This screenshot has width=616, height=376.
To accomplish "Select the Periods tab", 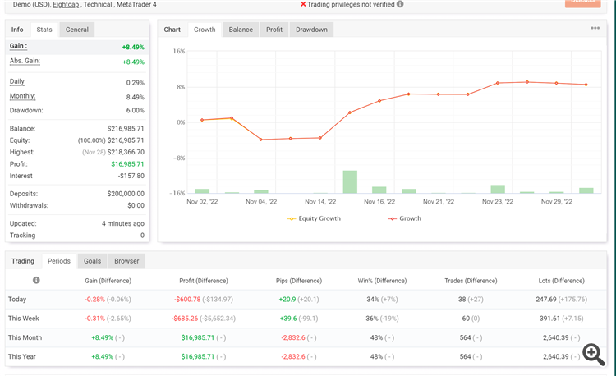I will [x=59, y=261].
